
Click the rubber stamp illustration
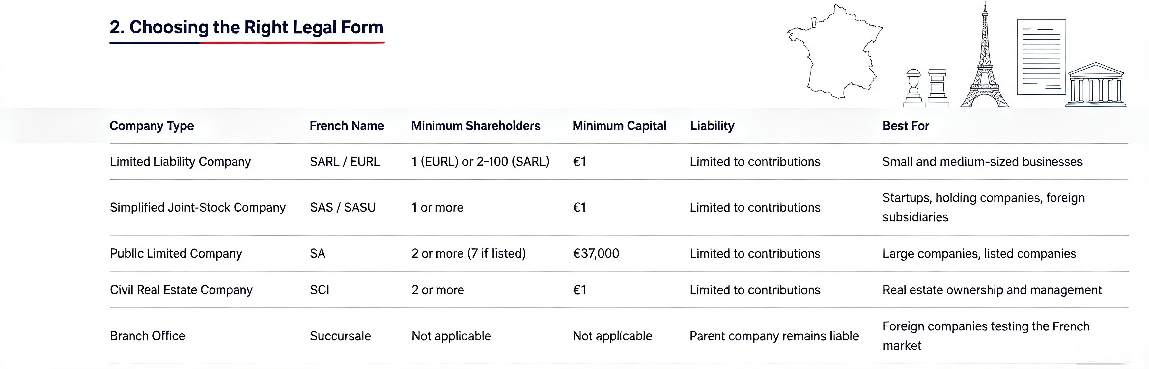click(x=913, y=88)
